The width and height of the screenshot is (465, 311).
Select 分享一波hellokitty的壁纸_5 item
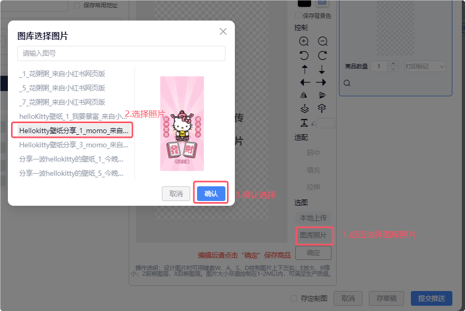[x=73, y=173]
